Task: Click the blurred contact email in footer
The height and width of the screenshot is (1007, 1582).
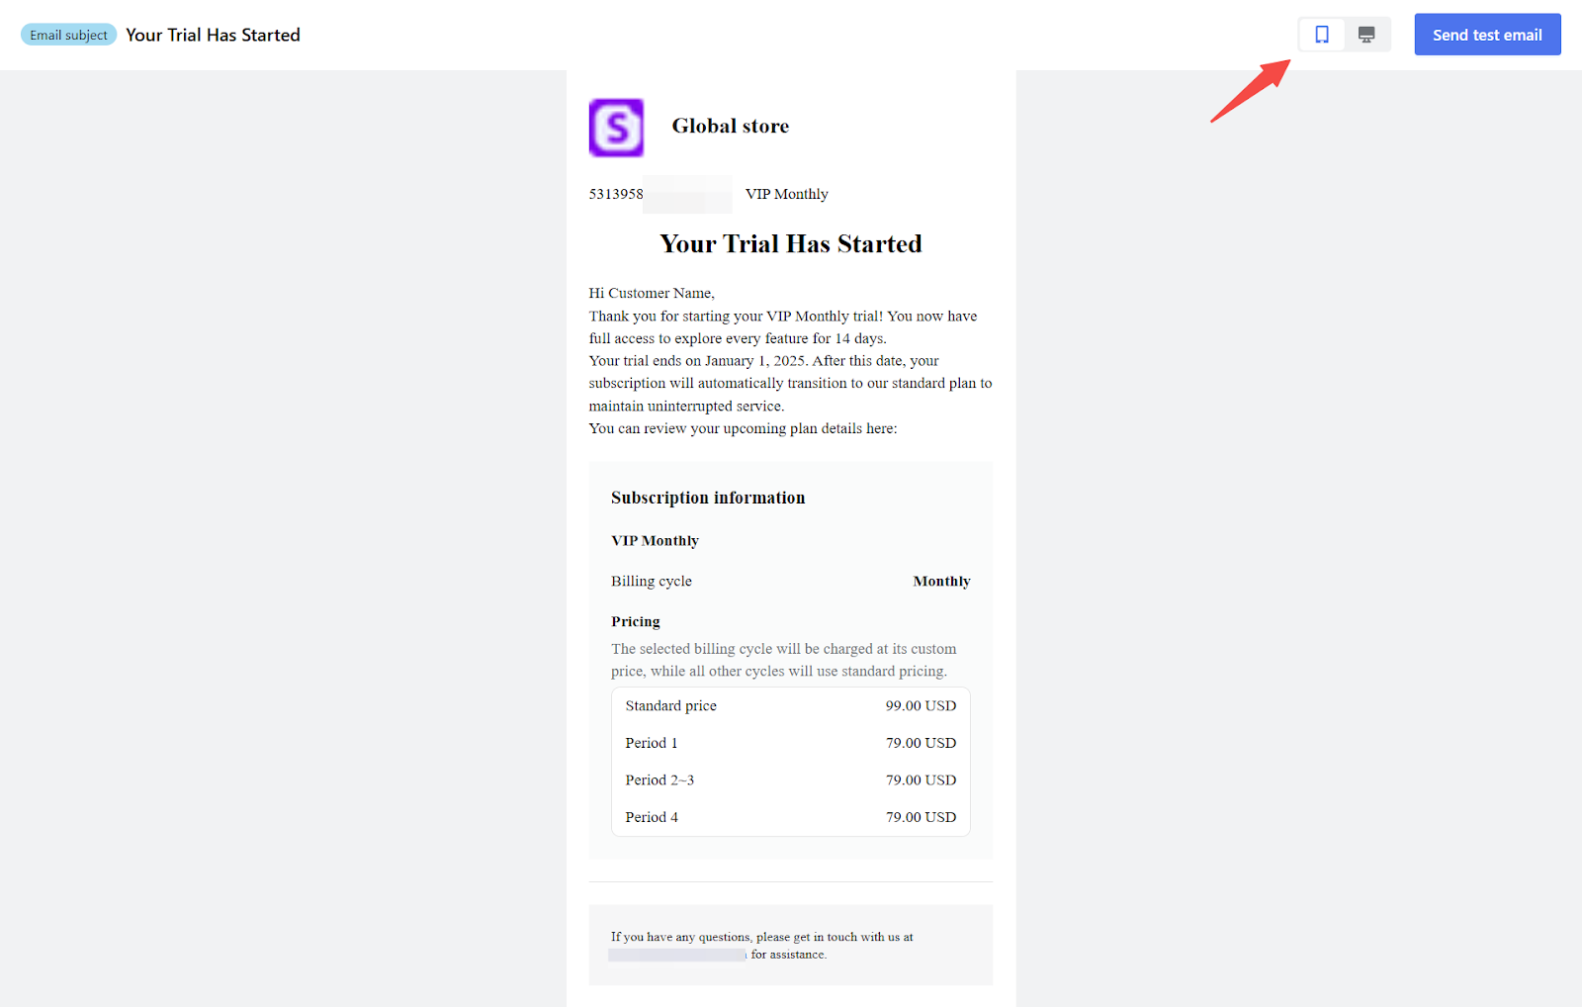Action: [x=677, y=955]
